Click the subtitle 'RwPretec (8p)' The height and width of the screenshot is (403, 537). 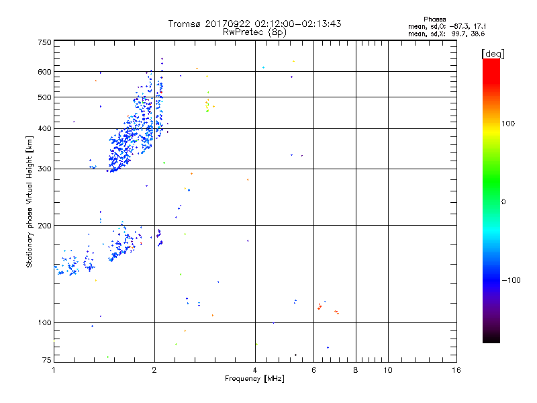tap(254, 32)
